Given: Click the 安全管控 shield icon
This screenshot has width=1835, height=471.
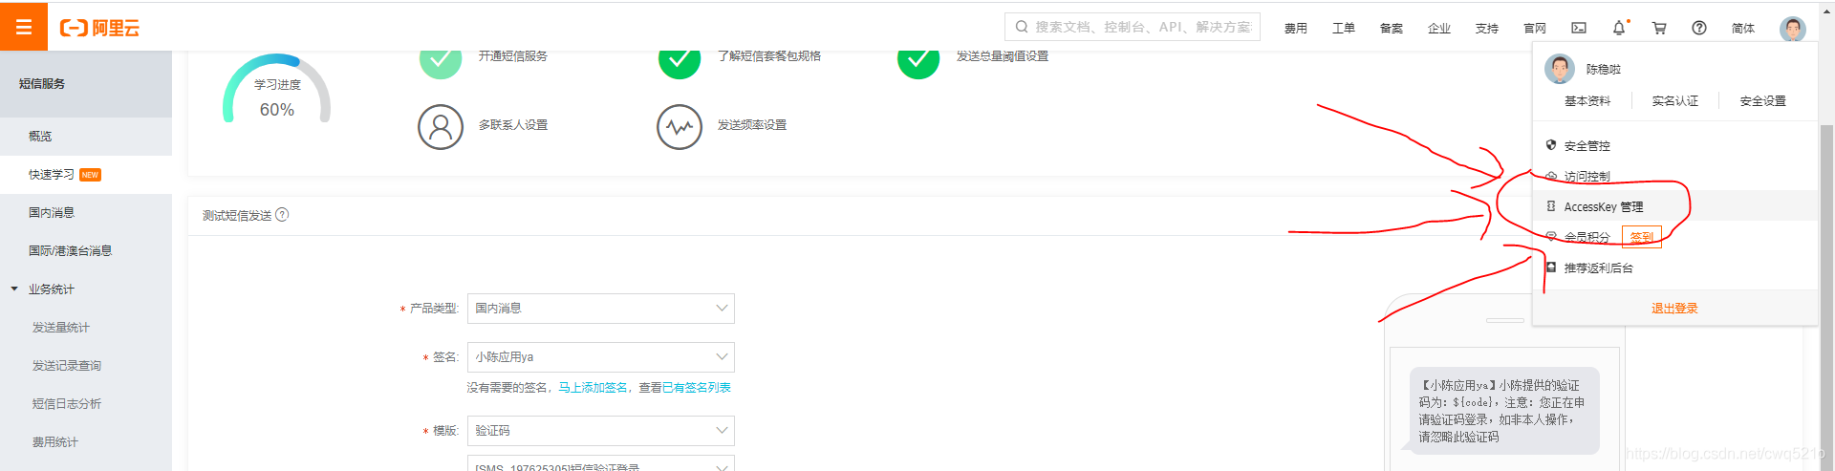Looking at the screenshot, I should tap(1551, 145).
